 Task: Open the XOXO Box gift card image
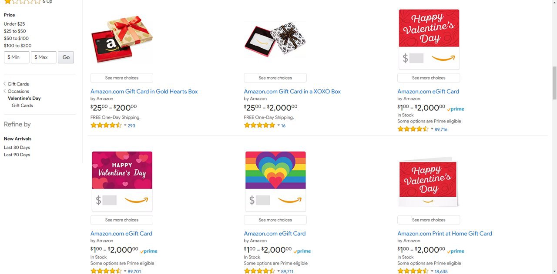pos(275,40)
